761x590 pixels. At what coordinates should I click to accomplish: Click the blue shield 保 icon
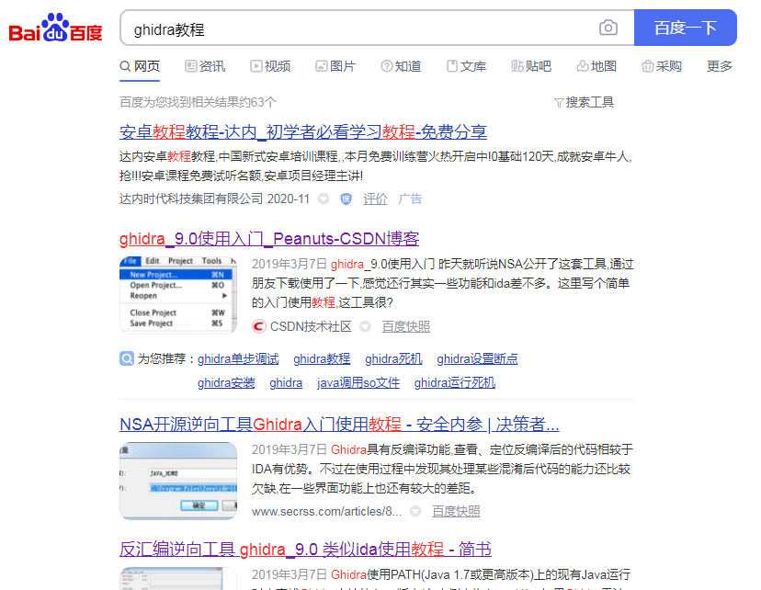tap(346, 199)
